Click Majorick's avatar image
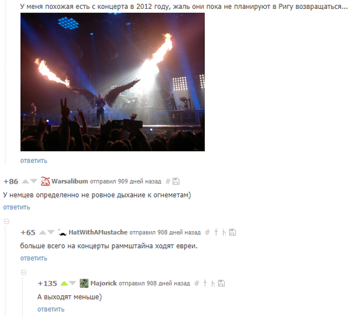 tap(84, 283)
